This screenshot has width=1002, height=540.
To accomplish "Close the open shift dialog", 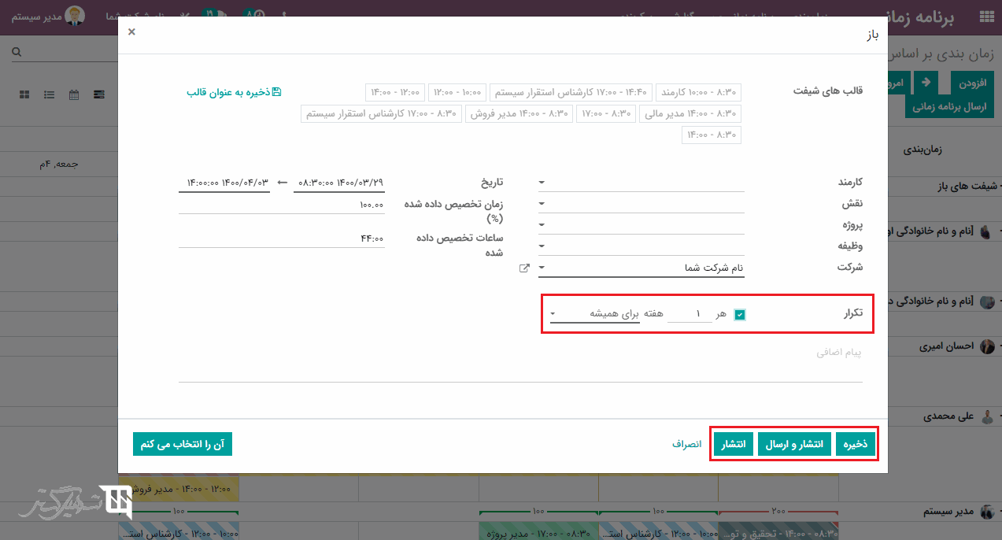I will click(131, 32).
